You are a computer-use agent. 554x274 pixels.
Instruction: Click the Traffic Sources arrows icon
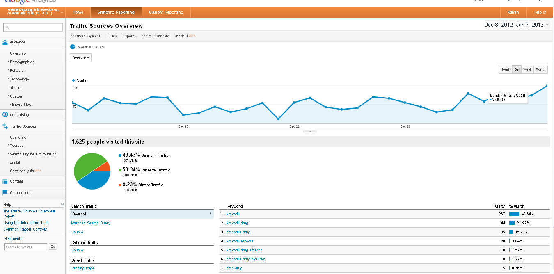coord(5,126)
